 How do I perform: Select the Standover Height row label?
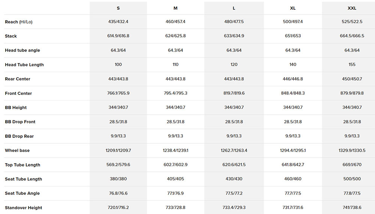[x=24, y=208]
